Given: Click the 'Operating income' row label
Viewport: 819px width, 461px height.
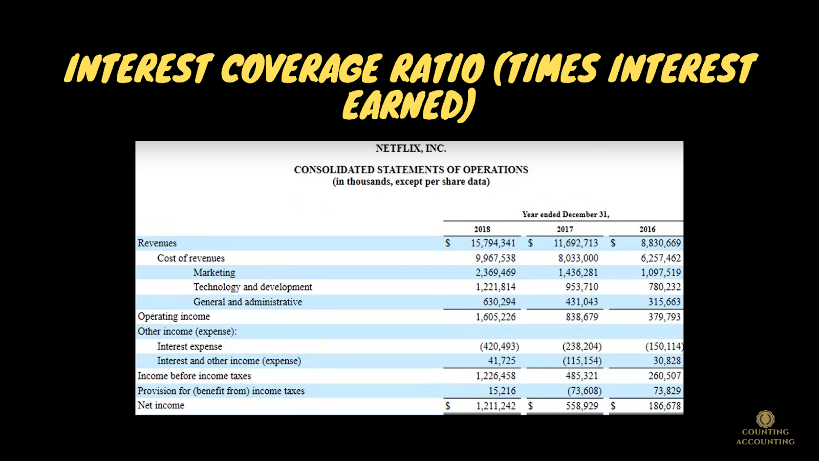Looking at the screenshot, I should coord(174,317).
